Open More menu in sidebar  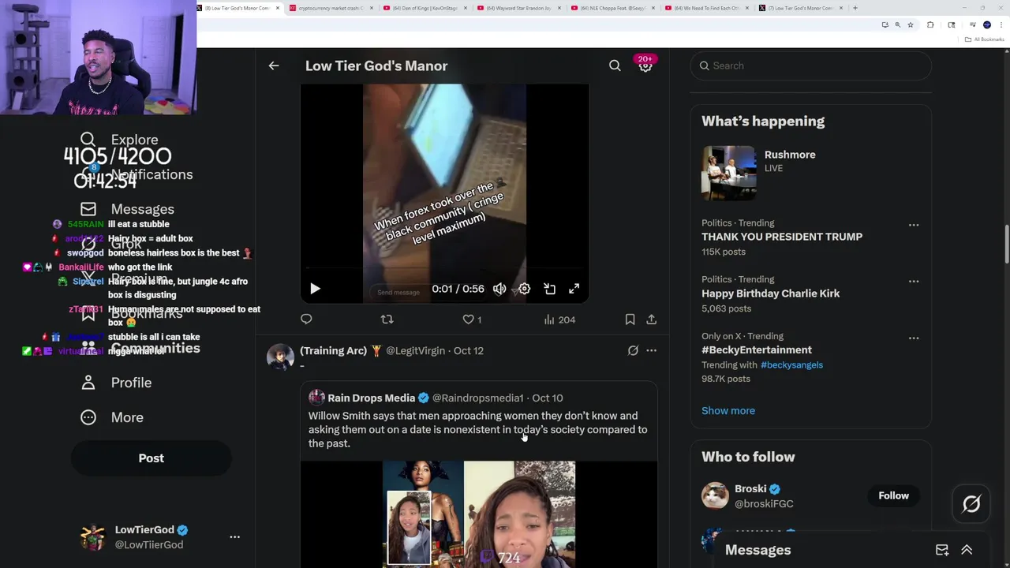coord(111,417)
